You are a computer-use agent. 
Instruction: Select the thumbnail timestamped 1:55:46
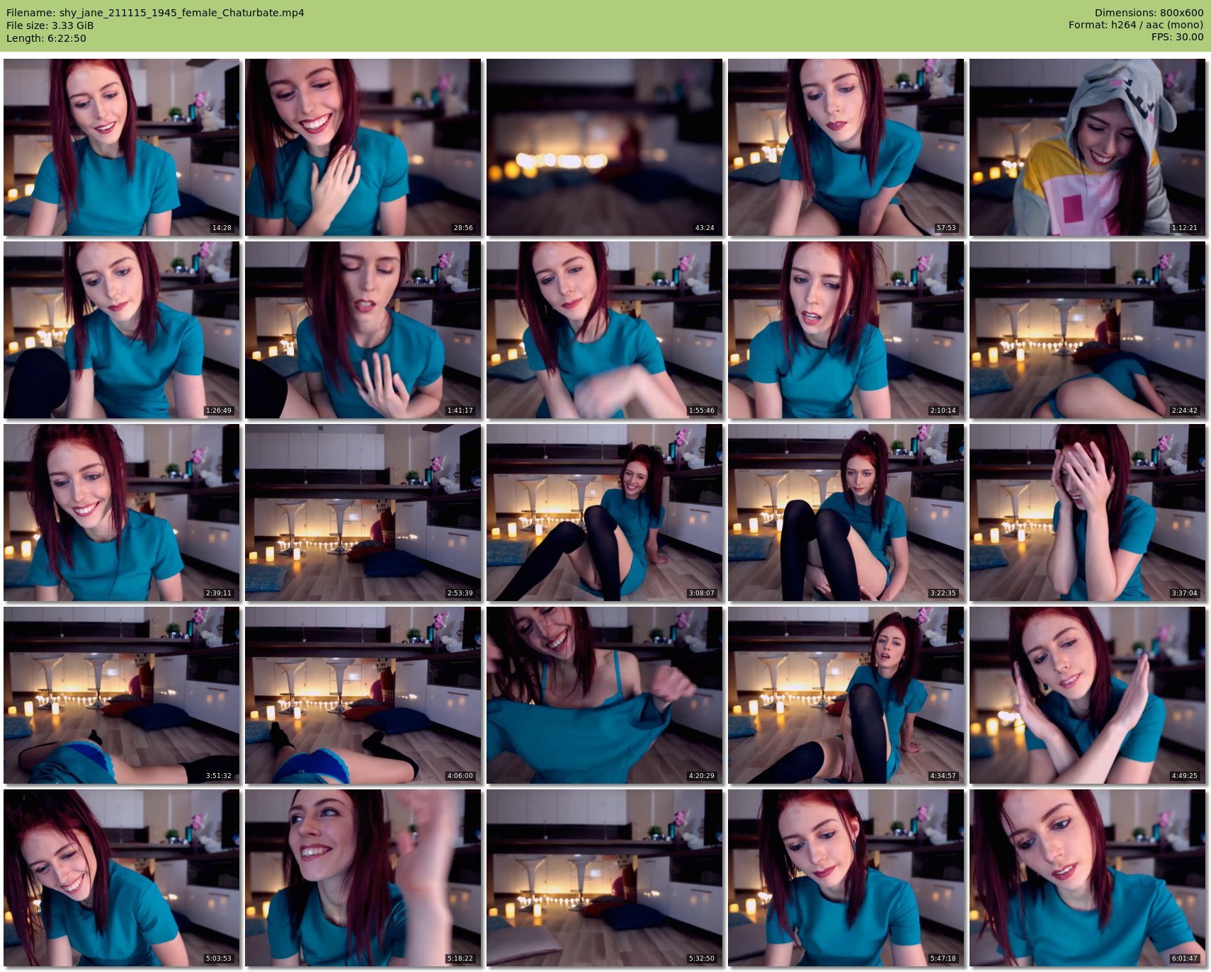tap(604, 330)
